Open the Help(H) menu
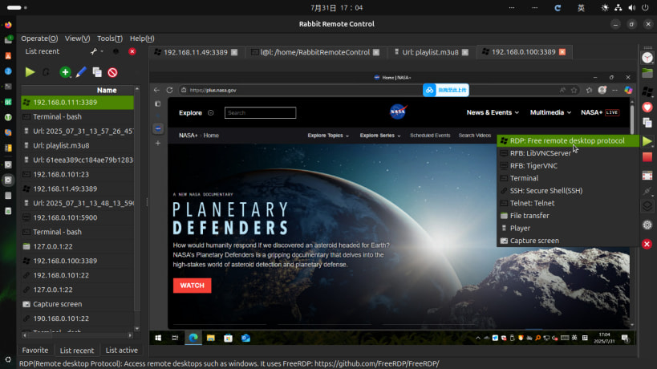The width and height of the screenshot is (657, 369). [x=142, y=39]
